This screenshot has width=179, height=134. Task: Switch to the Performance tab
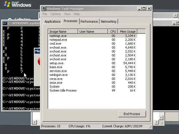coord(89,21)
